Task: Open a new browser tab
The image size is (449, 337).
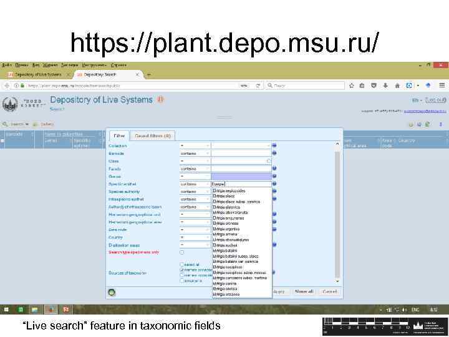Action: pos(148,75)
